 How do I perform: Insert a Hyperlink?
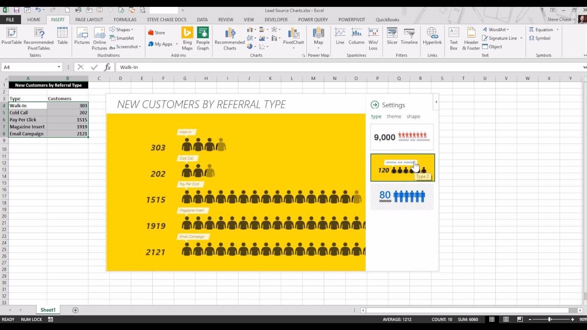click(x=432, y=37)
